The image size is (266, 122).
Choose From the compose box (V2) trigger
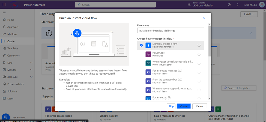(x=171, y=81)
